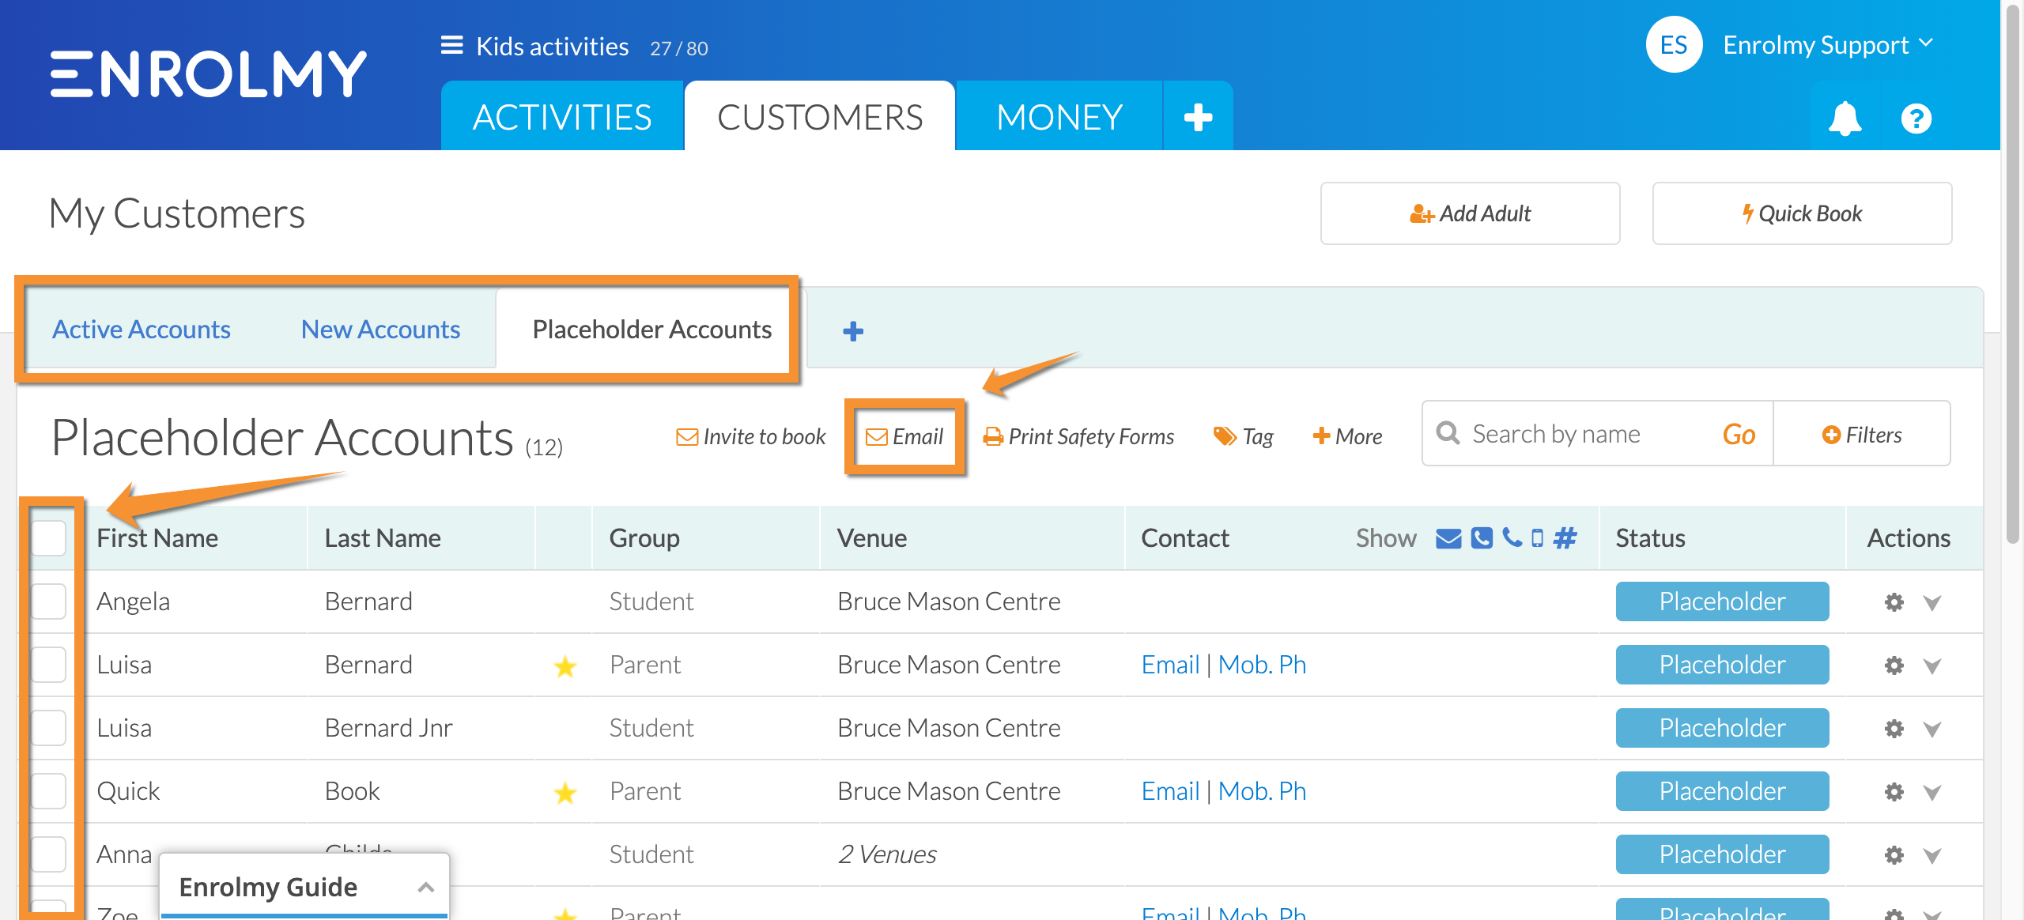Screen dimensions: 2024x920
Task: Open Mob. Ph link for Quick Book
Action: coord(1262,791)
